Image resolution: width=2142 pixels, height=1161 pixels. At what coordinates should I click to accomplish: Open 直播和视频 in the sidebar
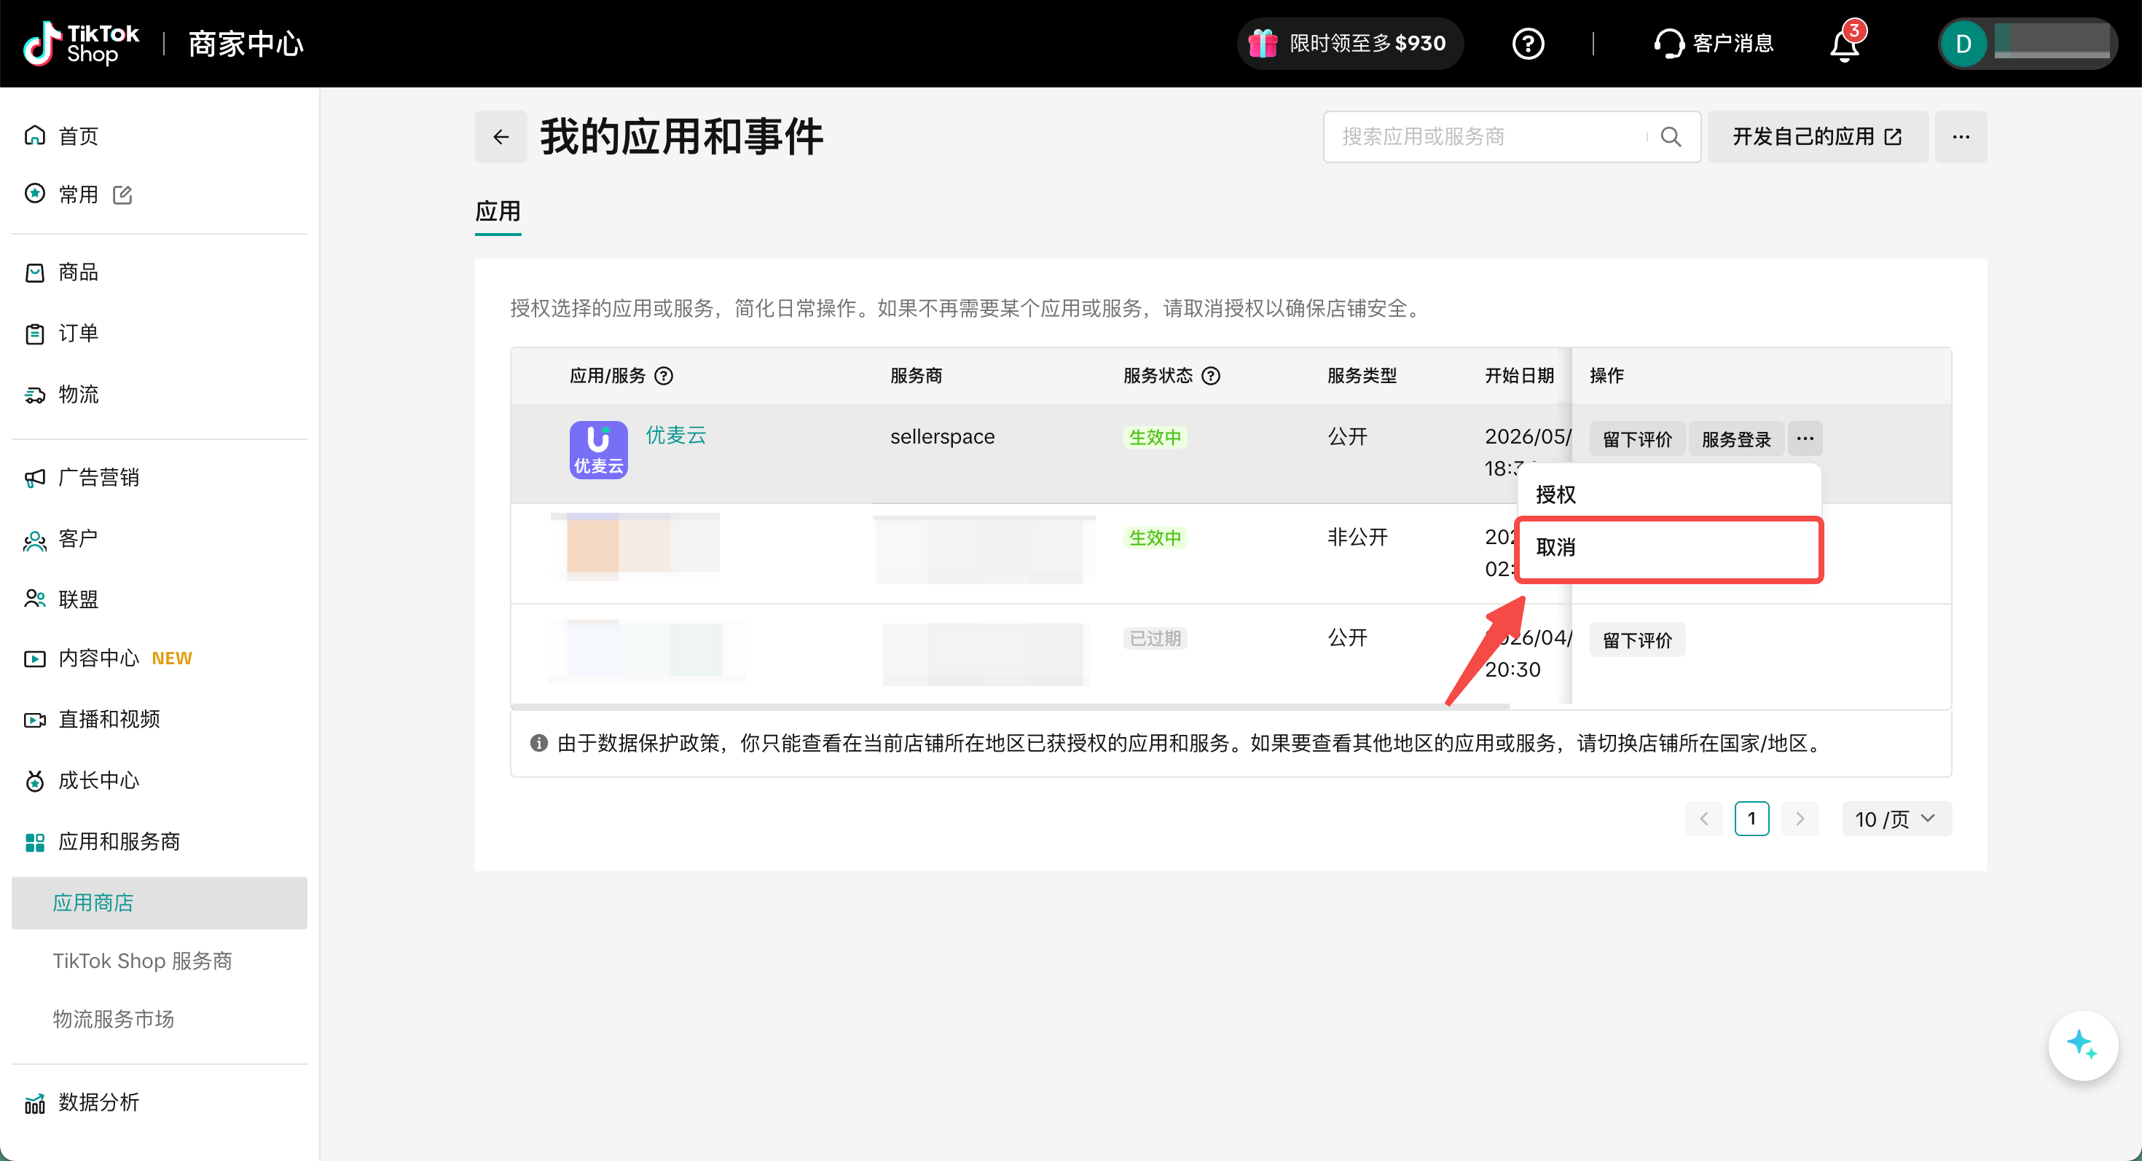[160, 719]
